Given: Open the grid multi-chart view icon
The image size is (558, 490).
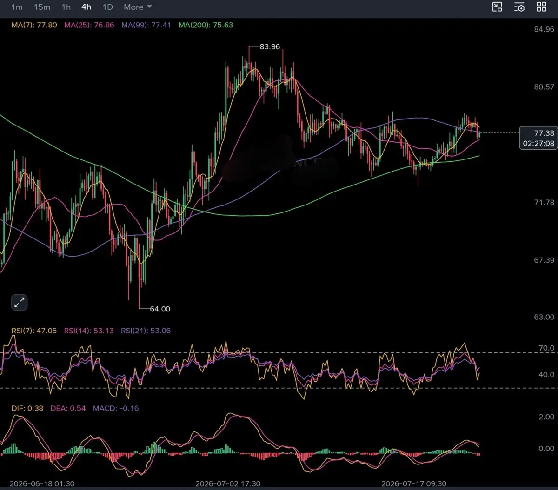Looking at the screenshot, I should (x=541, y=7).
